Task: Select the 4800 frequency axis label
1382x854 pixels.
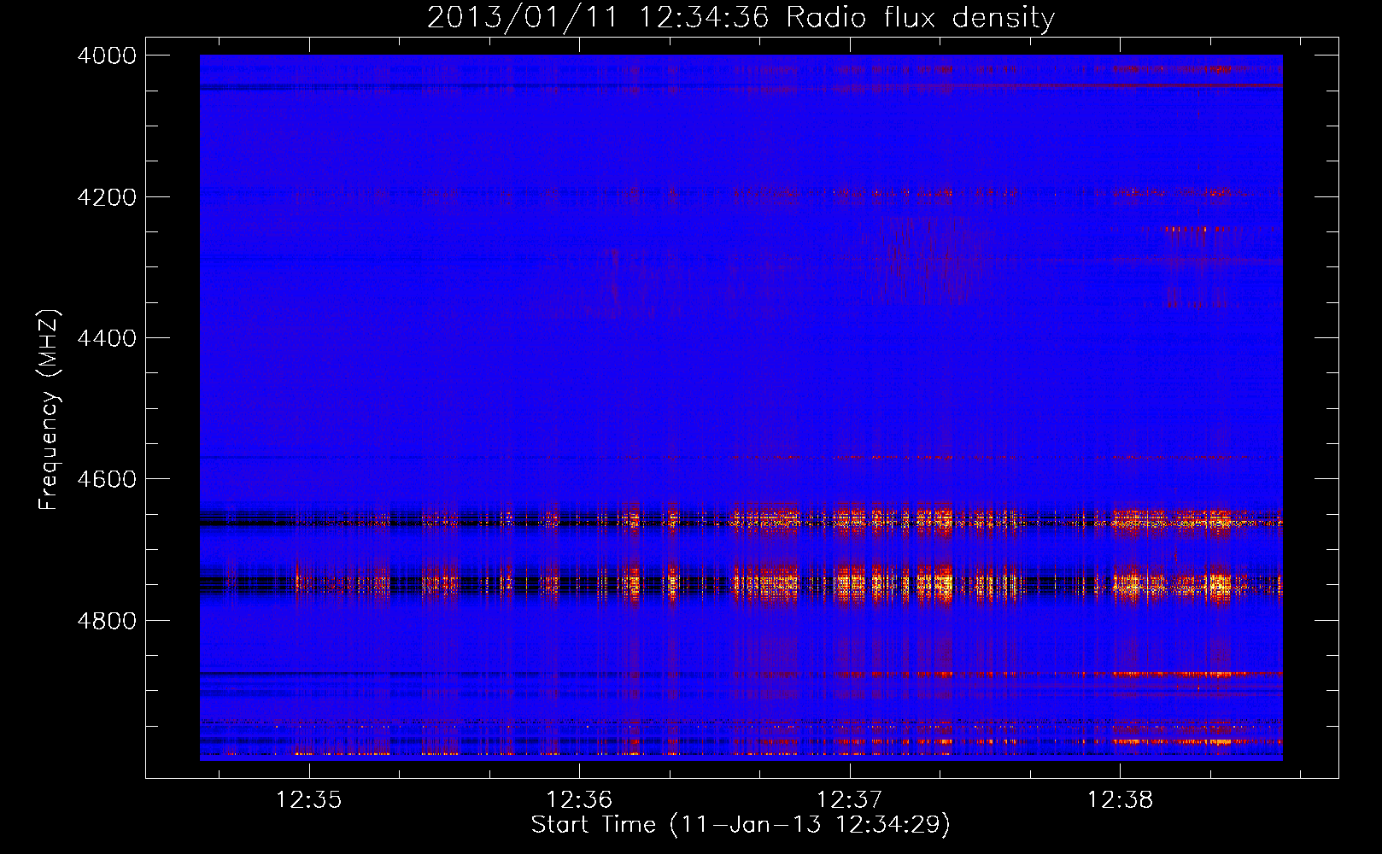Action: (107, 620)
